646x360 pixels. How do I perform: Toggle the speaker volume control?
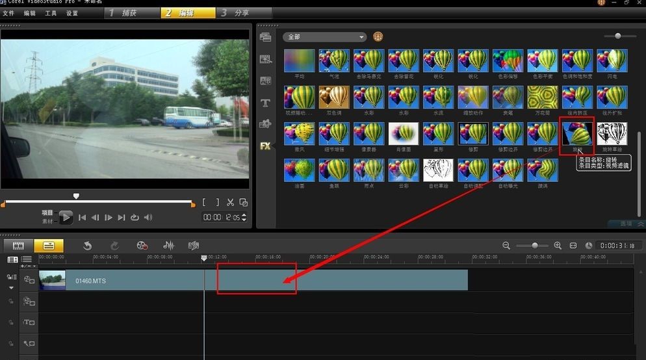[x=148, y=218]
